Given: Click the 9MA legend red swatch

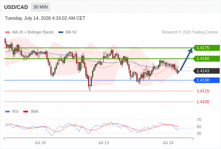Looking at the screenshot, I should (25, 112).
